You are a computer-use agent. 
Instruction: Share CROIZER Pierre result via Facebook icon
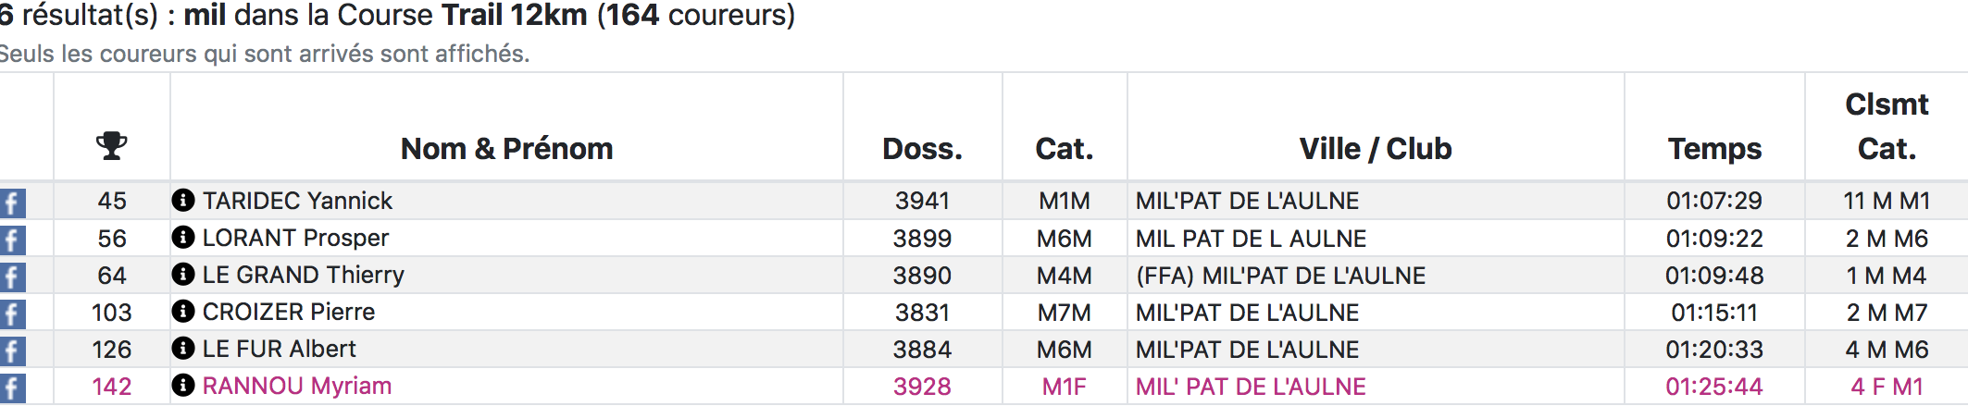click(12, 314)
